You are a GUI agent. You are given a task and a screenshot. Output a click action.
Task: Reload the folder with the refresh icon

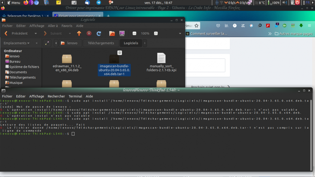[x=99, y=33]
